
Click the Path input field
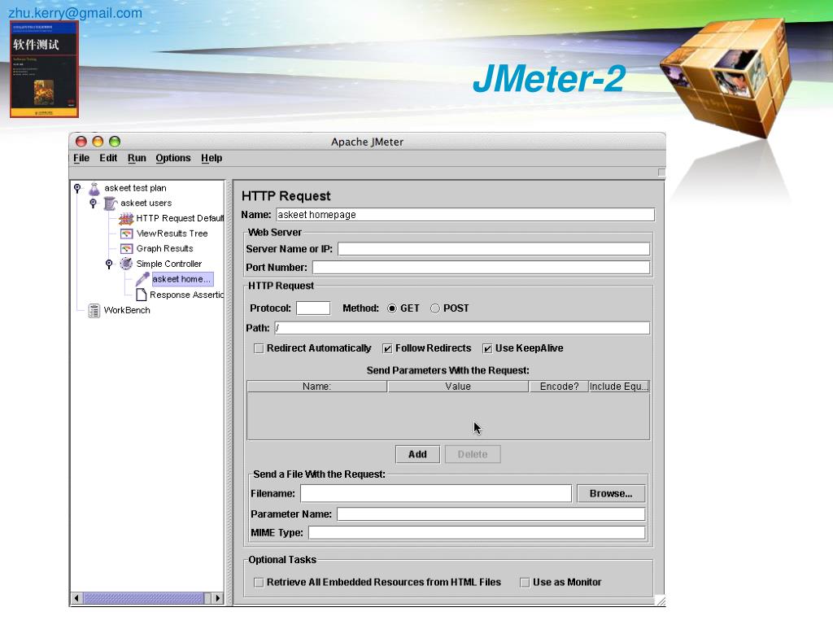tap(462, 328)
